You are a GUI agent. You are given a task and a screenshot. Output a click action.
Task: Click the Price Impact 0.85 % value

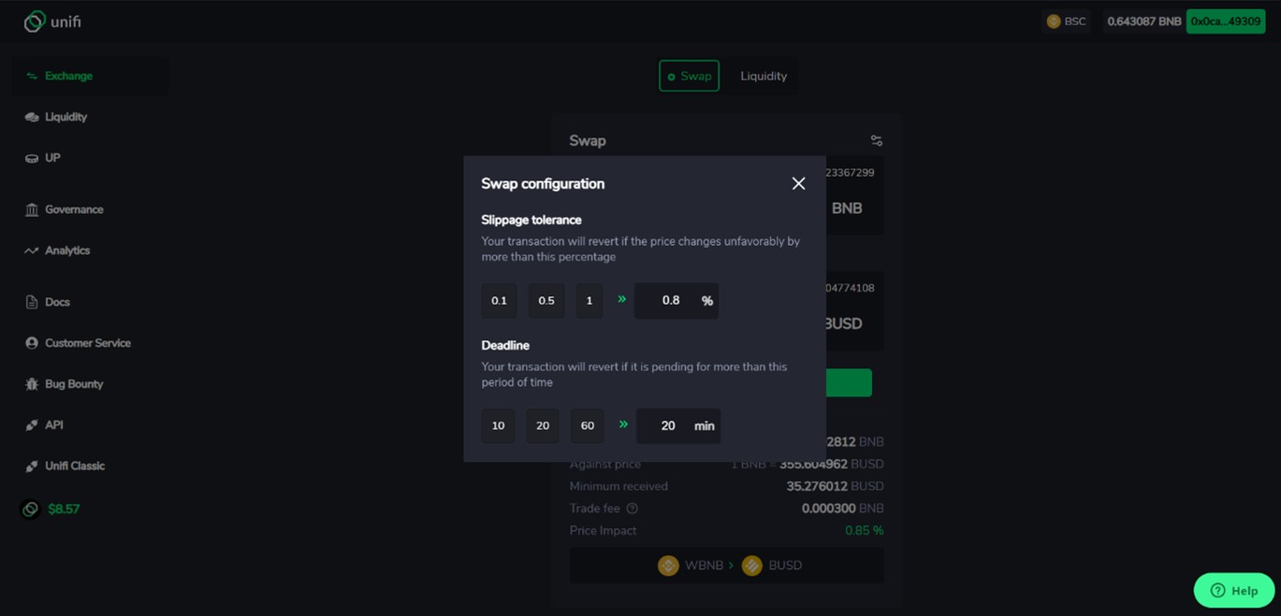(x=865, y=531)
